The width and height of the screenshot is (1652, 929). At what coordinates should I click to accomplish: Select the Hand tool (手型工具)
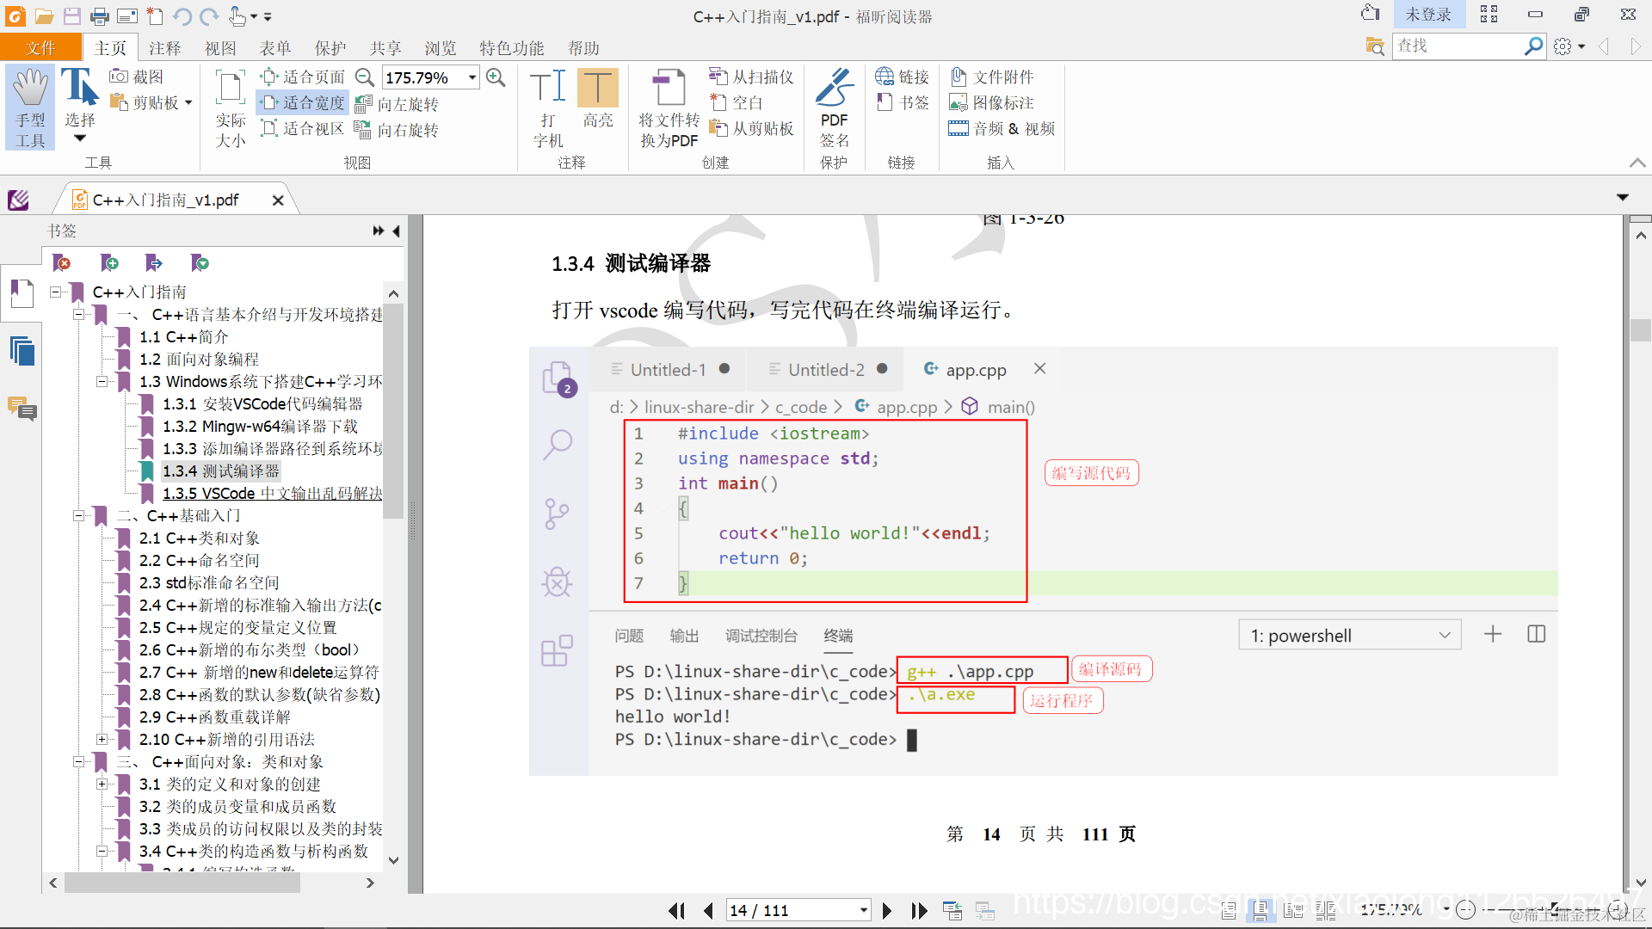click(x=30, y=107)
